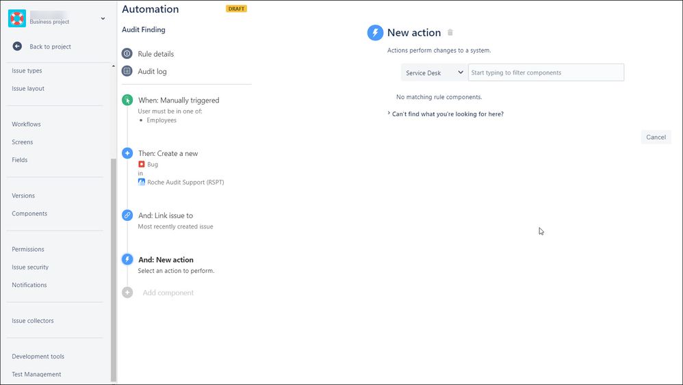The image size is (683, 385).
Task: Click the Create issue plus icon
Action: (127, 153)
